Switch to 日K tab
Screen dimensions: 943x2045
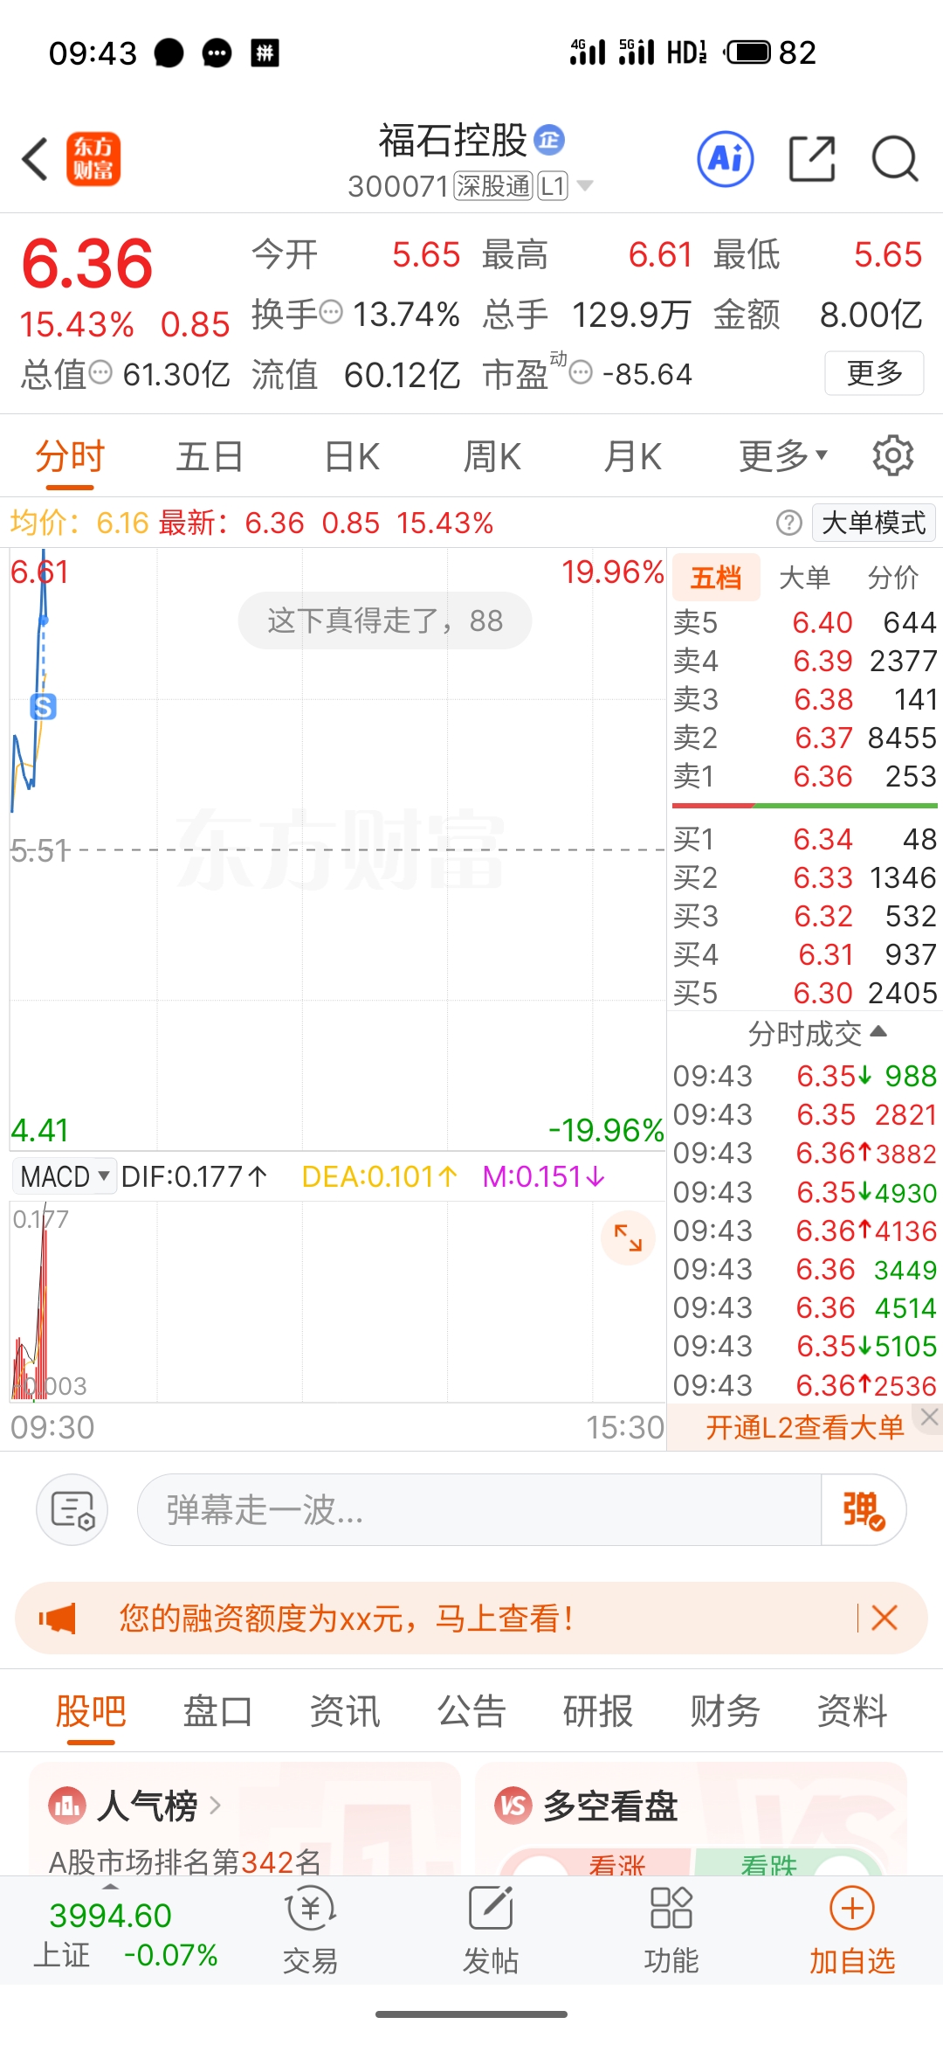click(x=352, y=455)
